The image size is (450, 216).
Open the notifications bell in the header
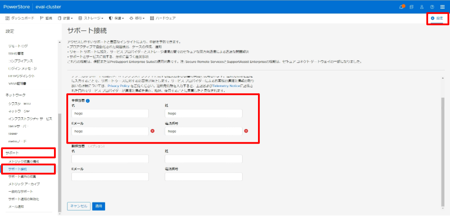point(402,6)
